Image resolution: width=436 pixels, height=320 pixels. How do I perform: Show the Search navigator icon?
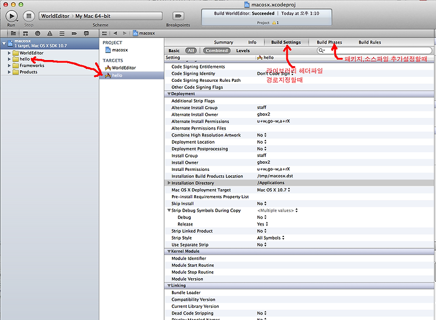coord(38,33)
